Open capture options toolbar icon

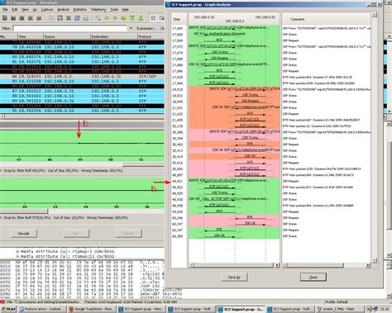pyautogui.click(x=13, y=18)
